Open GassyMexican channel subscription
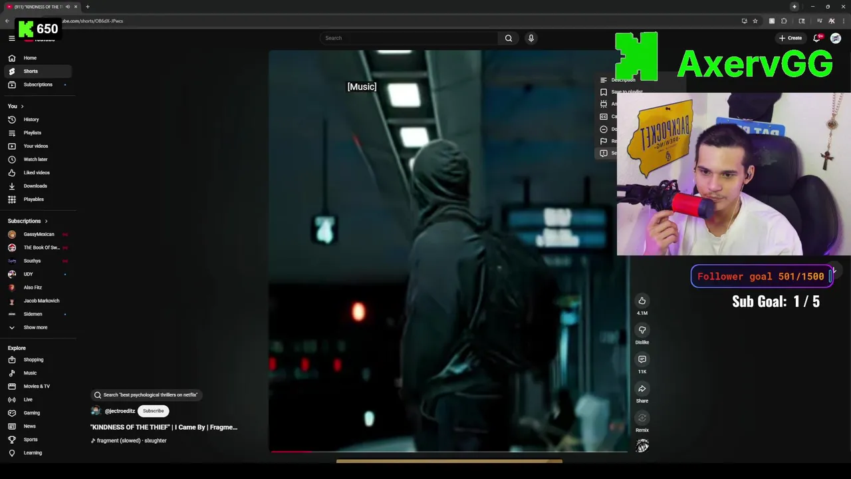 [37, 234]
